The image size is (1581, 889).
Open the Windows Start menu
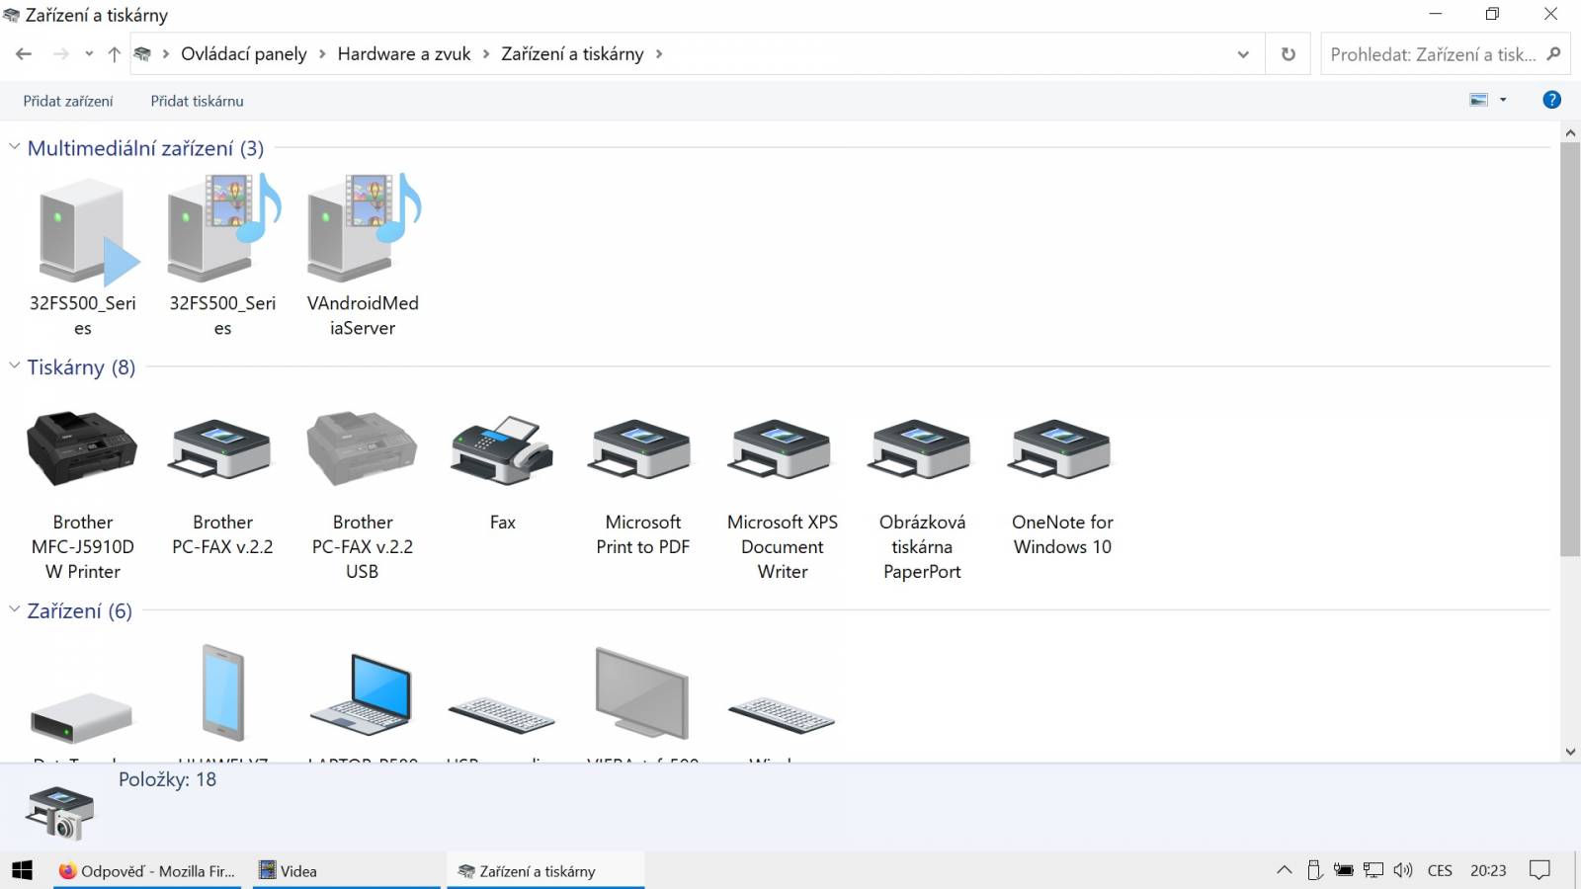click(x=22, y=870)
